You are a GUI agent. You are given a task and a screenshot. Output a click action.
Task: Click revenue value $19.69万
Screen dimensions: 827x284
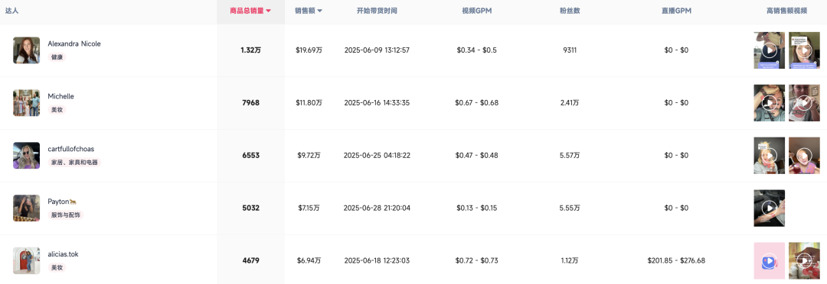click(x=309, y=50)
